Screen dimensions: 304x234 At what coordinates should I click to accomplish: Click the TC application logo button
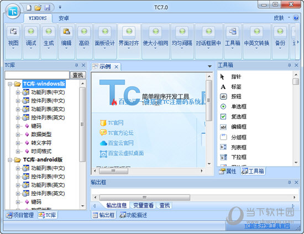pyautogui.click(x=13, y=11)
